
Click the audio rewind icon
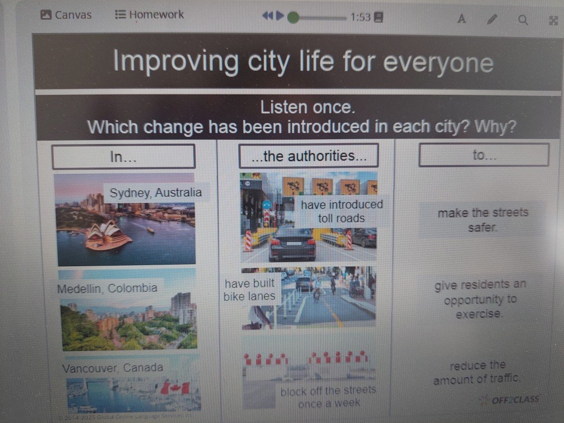point(267,17)
